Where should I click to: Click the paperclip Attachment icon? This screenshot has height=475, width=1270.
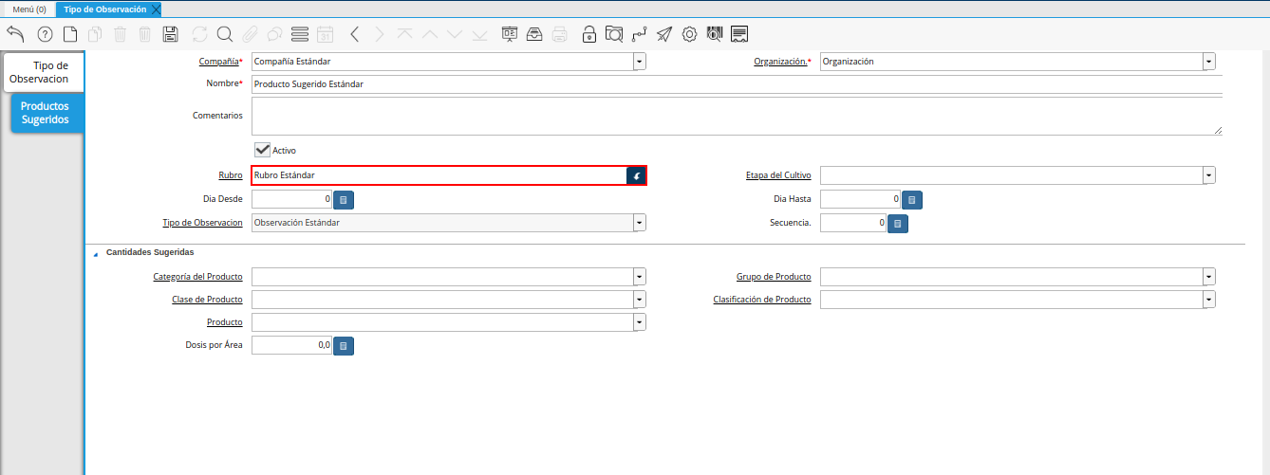(x=250, y=34)
